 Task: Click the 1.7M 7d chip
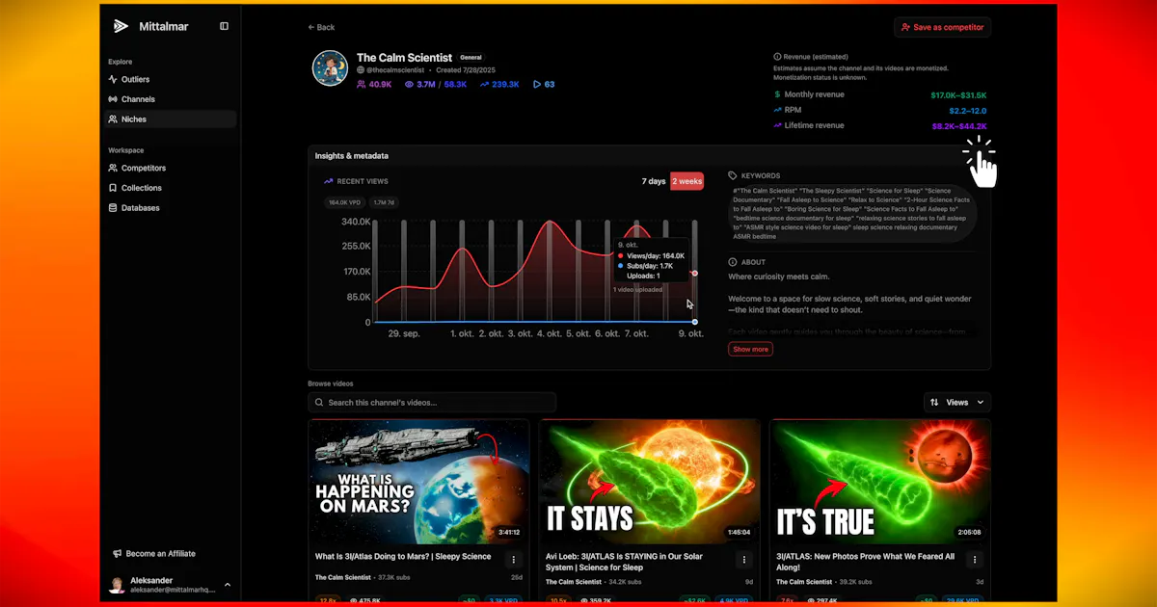click(383, 202)
